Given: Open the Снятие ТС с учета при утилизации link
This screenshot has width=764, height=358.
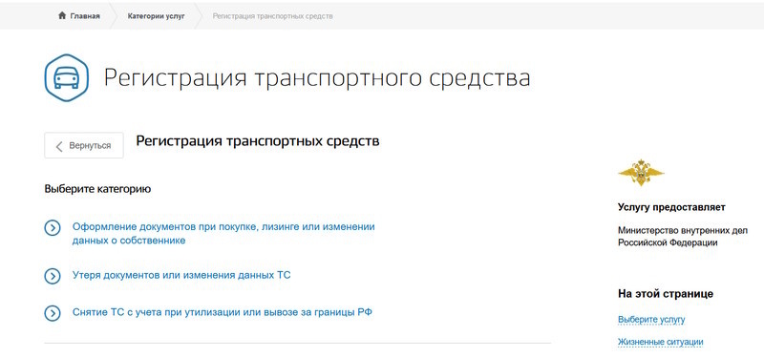Looking at the screenshot, I should tap(223, 312).
